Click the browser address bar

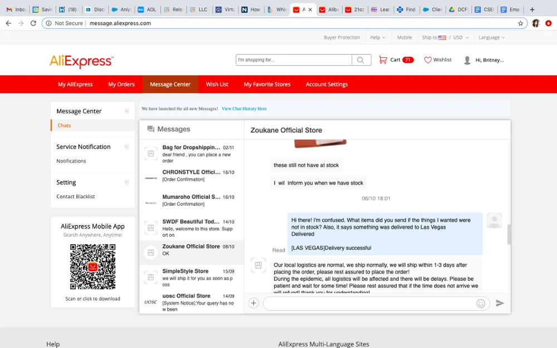[284, 23]
